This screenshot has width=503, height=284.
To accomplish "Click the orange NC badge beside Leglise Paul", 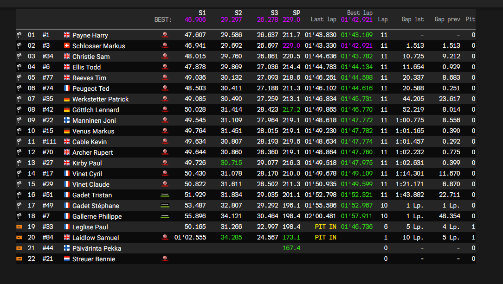I will (19, 227).
